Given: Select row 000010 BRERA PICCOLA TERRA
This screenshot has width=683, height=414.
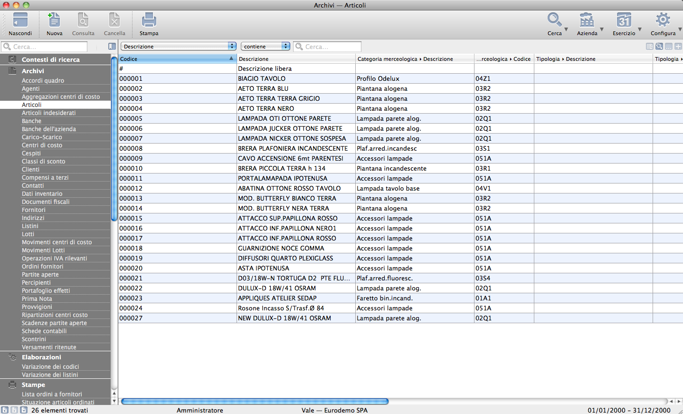Looking at the screenshot, I should pos(282,169).
